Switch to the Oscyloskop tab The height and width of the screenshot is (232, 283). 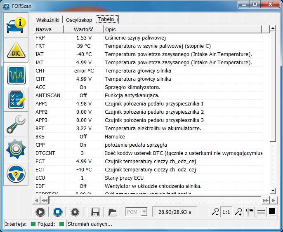point(79,20)
